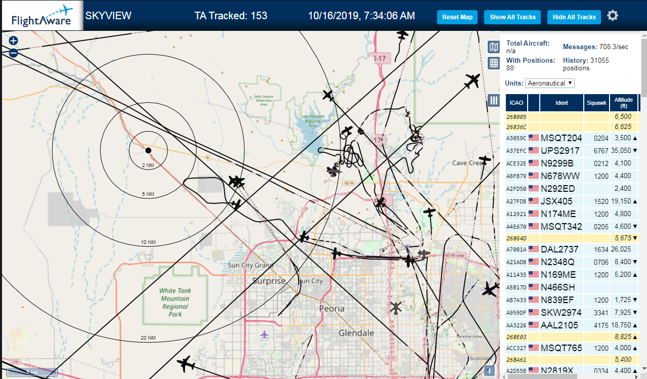Select the AAL2105 aircraft row

(x=572, y=325)
